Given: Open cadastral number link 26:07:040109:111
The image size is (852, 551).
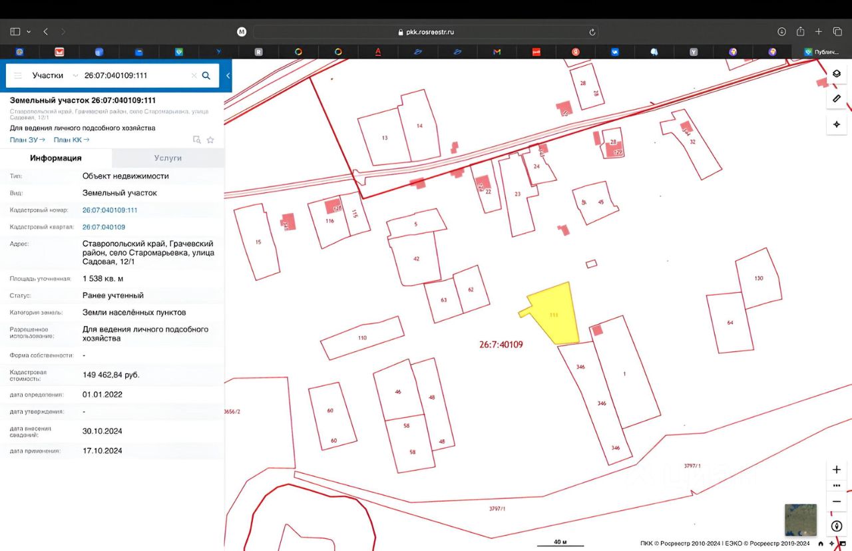Looking at the screenshot, I should pyautogui.click(x=110, y=210).
